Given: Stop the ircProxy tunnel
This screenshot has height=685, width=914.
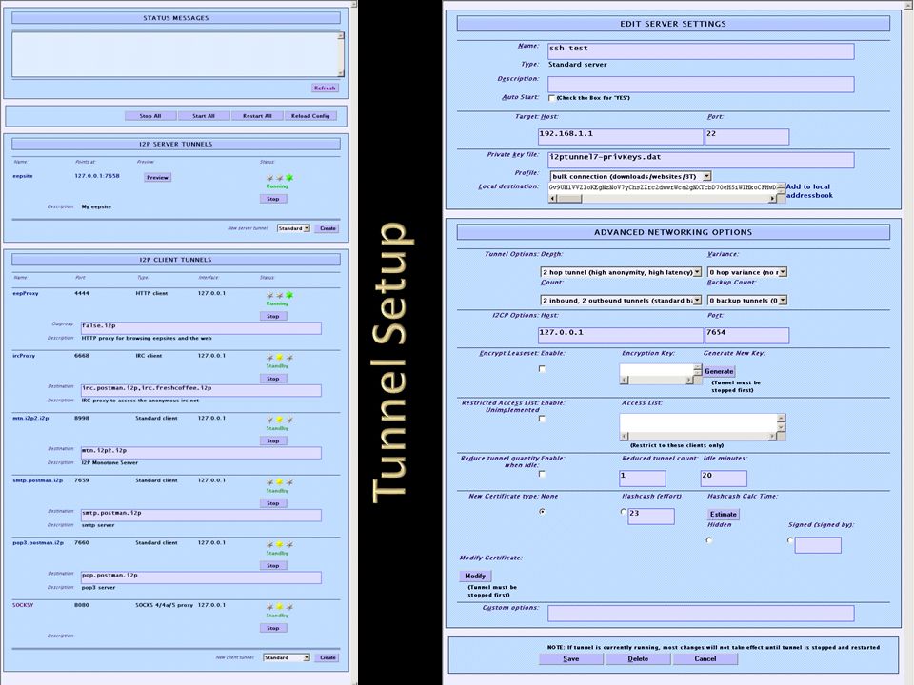Looking at the screenshot, I should pyautogui.click(x=273, y=378).
